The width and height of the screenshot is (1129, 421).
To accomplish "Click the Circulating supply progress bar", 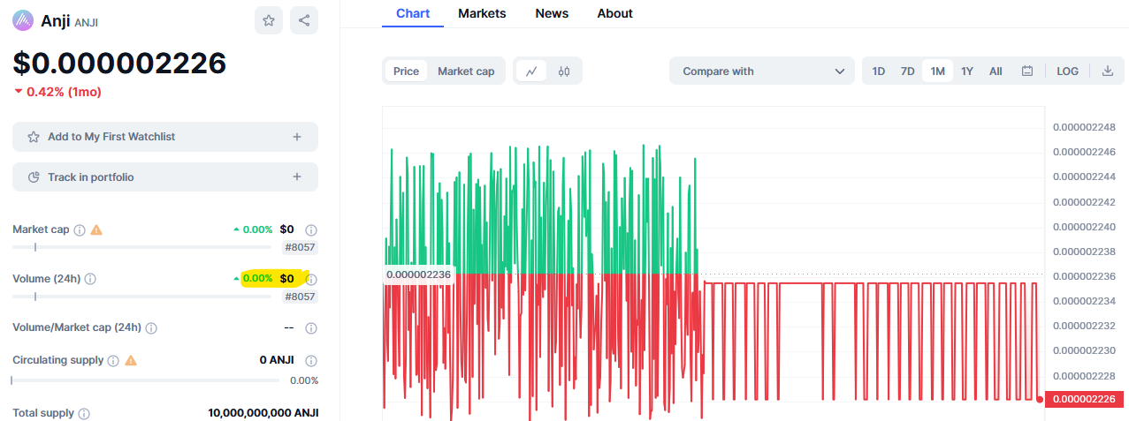I will [146, 380].
